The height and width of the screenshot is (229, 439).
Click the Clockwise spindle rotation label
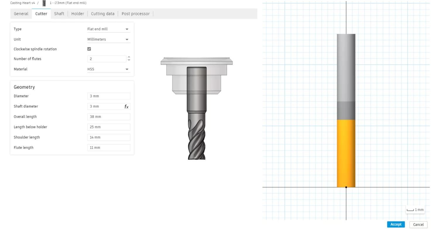(x=35, y=49)
